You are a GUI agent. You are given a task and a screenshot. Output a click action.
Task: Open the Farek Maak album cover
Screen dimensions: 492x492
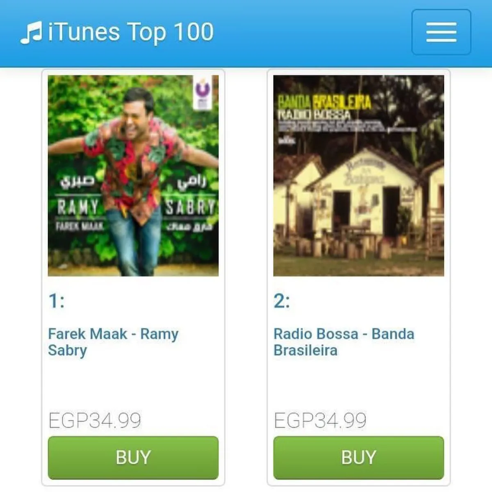click(x=133, y=175)
